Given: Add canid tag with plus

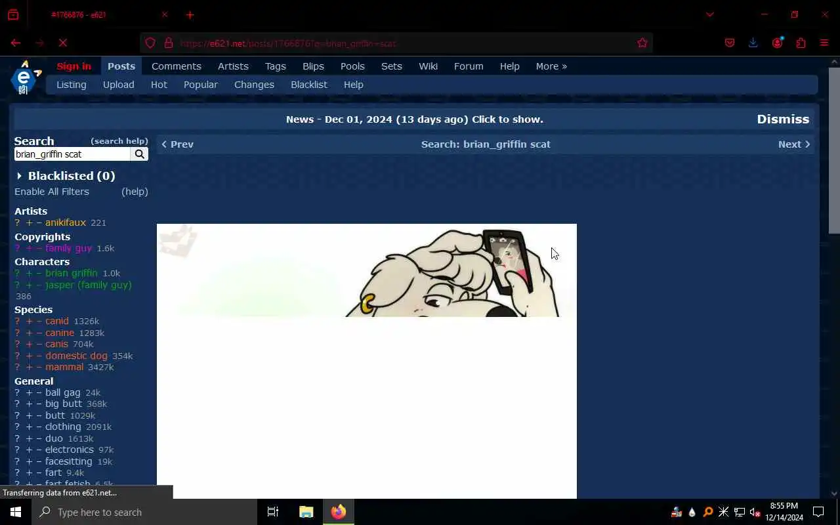Looking at the screenshot, I should pos(29,322).
